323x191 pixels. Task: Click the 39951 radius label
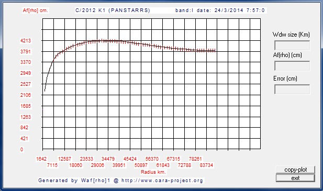119,165
